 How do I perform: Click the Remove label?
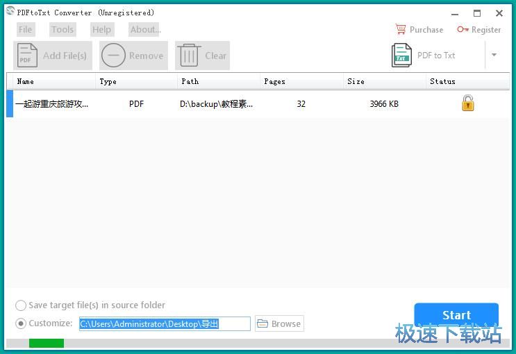[x=146, y=56]
